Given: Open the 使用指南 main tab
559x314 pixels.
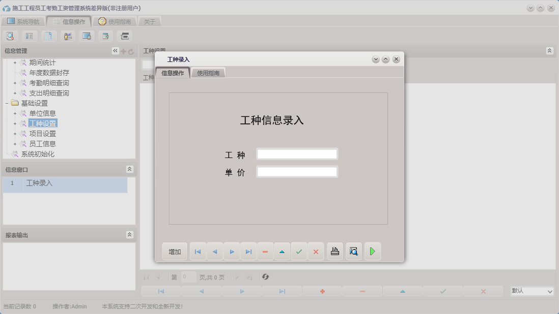Looking at the screenshot, I should (115, 21).
